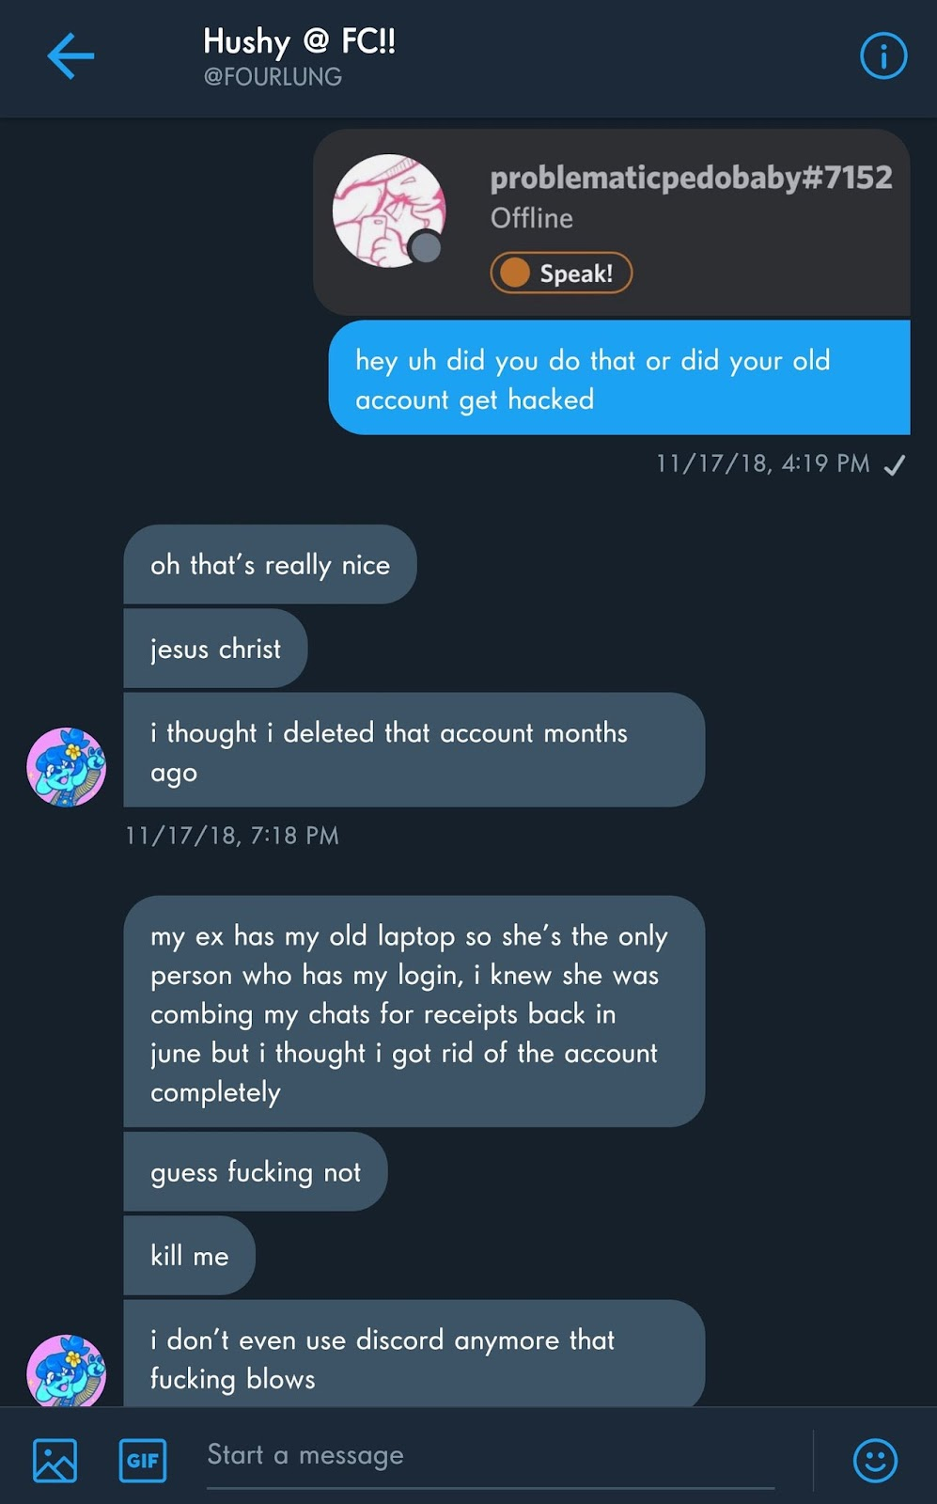
Task: Tap the 'oh that's really nice' bubble
Action: [270, 564]
